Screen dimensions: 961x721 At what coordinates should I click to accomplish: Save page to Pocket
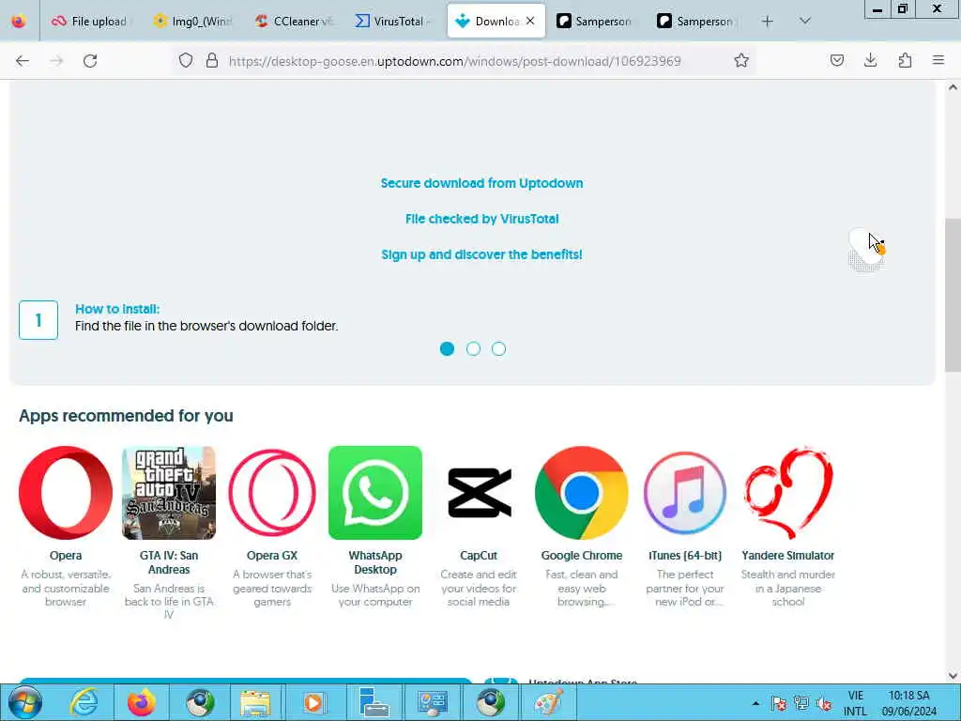click(836, 60)
